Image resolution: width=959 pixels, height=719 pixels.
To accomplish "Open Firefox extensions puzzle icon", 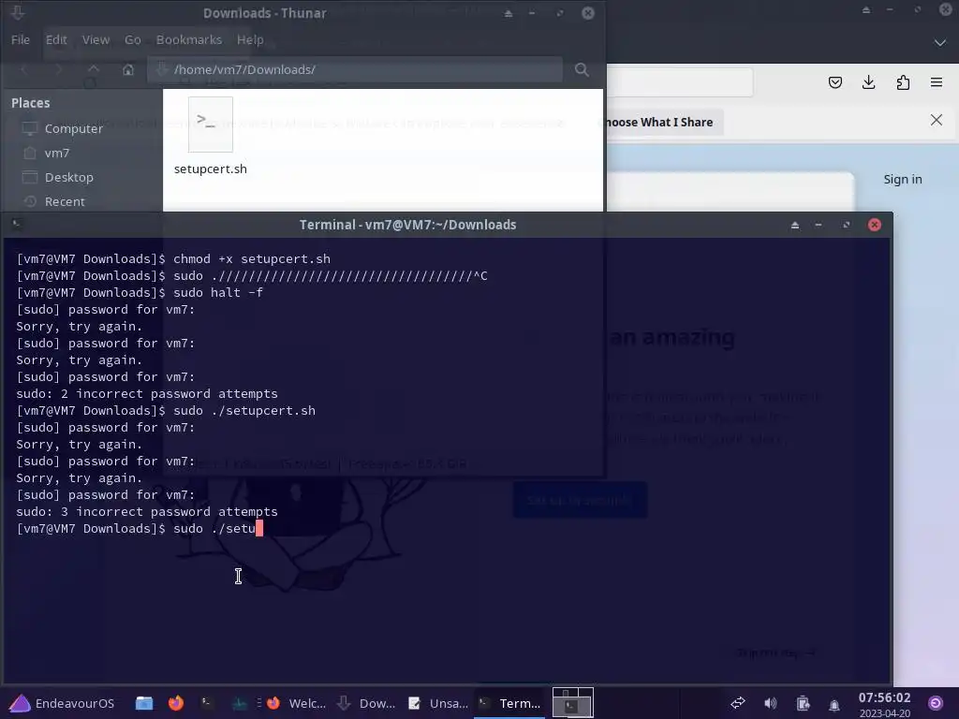I will click(903, 82).
